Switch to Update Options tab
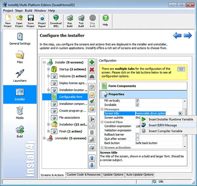 click(113, 175)
